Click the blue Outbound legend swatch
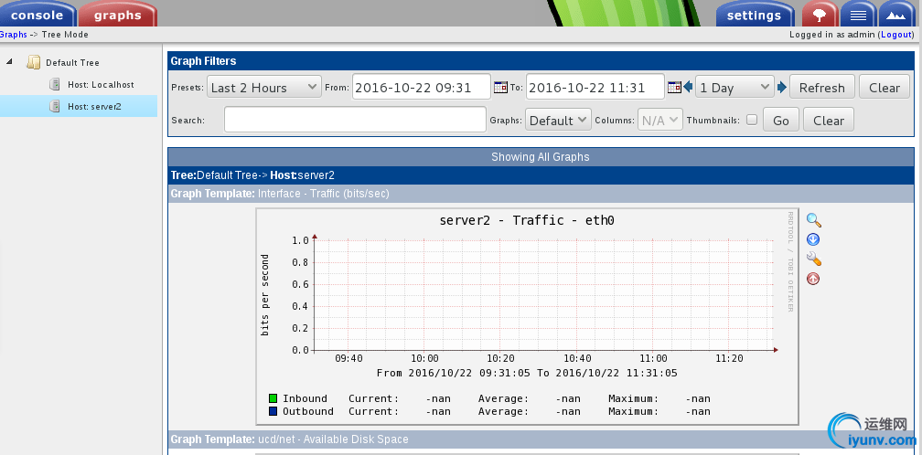922x455 pixels. 273,411
